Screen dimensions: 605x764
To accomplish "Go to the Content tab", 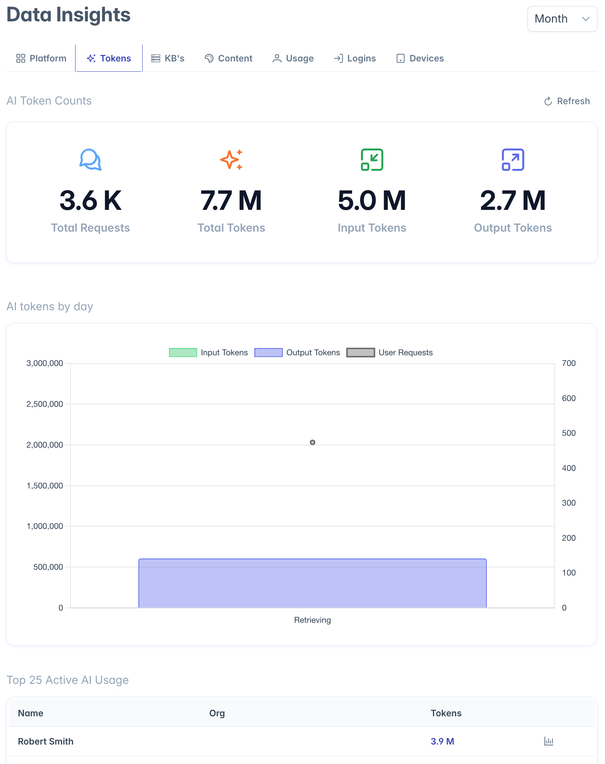I will (x=228, y=58).
